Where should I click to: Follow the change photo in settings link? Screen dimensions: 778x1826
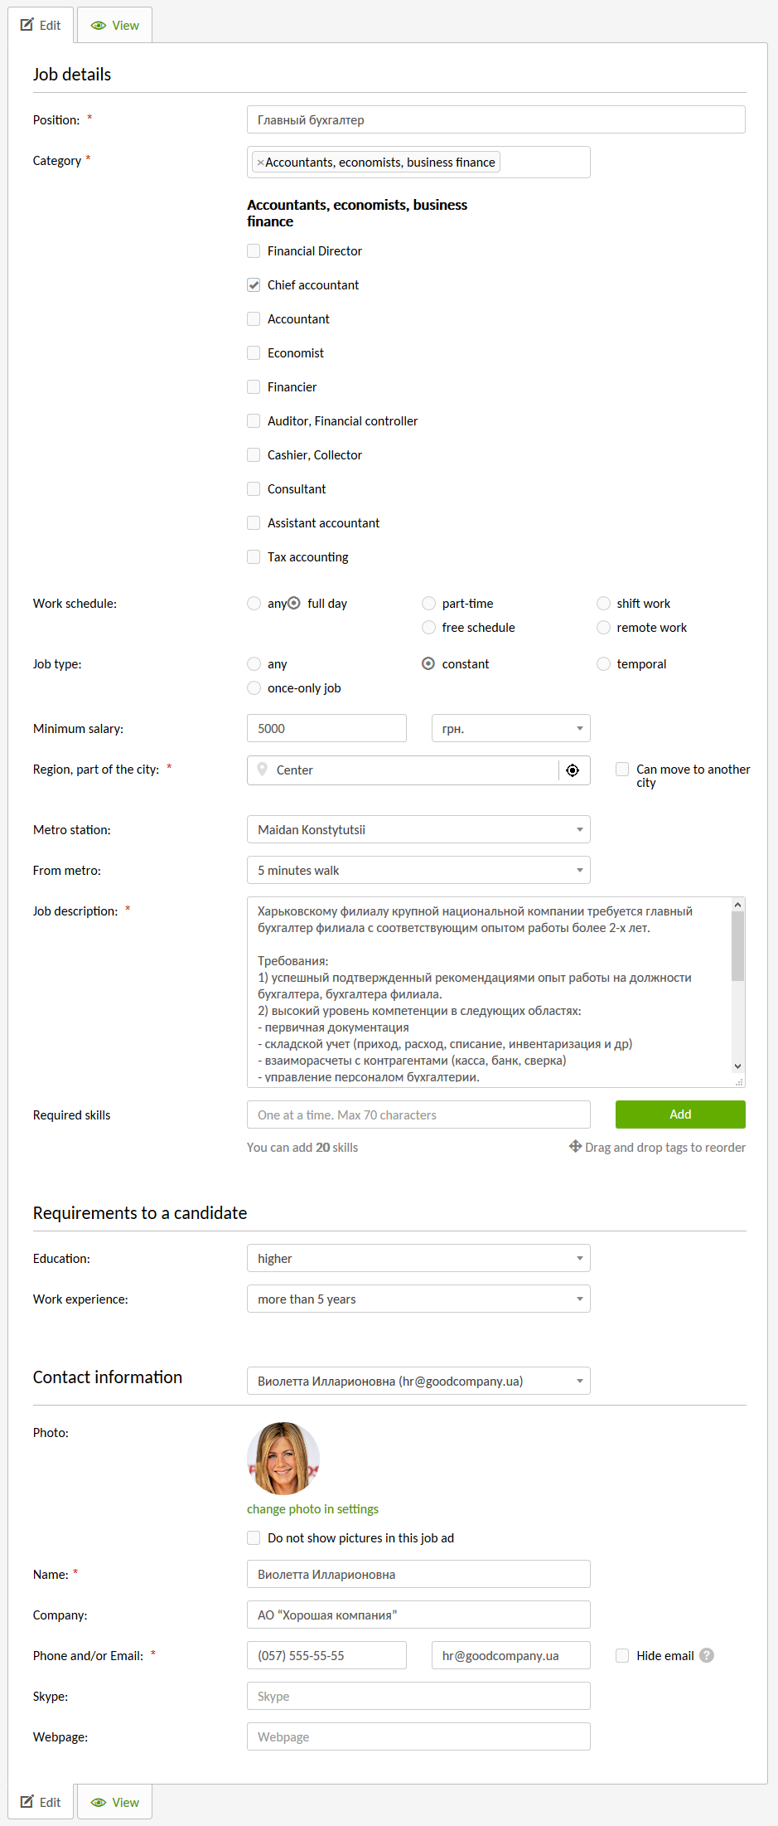[x=312, y=1509]
